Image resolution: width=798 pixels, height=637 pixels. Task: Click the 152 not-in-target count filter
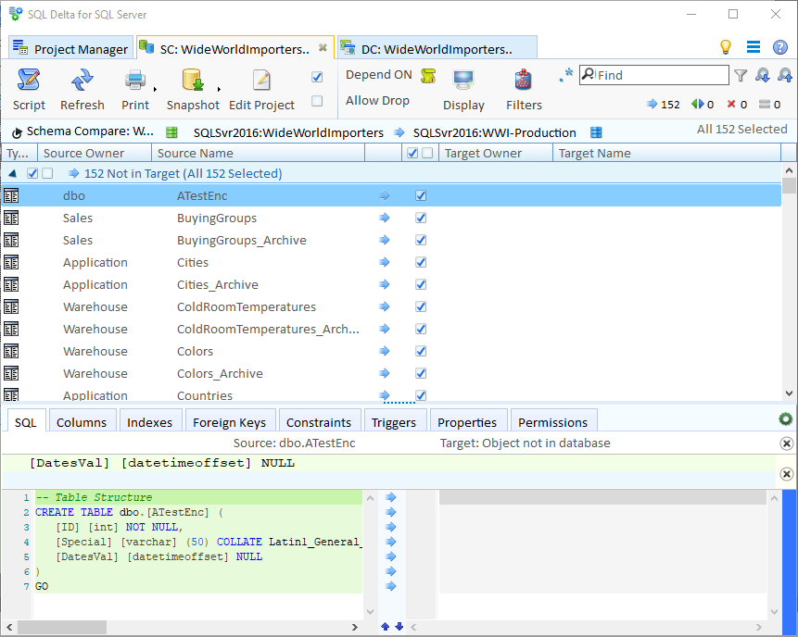[663, 105]
